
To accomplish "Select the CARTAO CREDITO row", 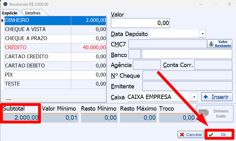I will [38, 57].
